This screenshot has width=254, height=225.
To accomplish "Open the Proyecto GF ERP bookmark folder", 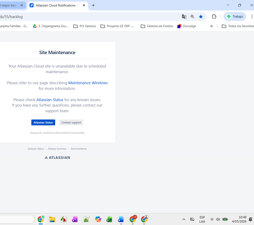I will (117, 26).
